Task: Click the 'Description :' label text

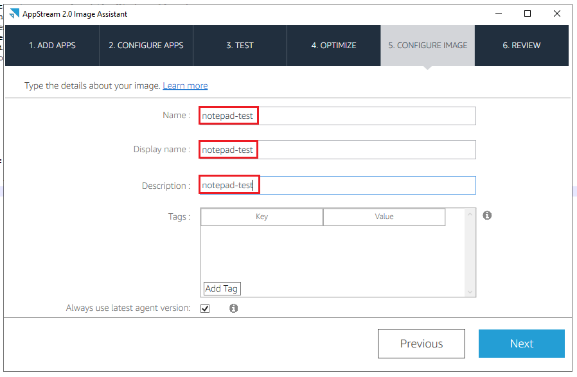Action: (x=166, y=186)
